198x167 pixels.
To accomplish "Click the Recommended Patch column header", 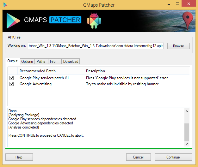I will [x=51, y=71].
